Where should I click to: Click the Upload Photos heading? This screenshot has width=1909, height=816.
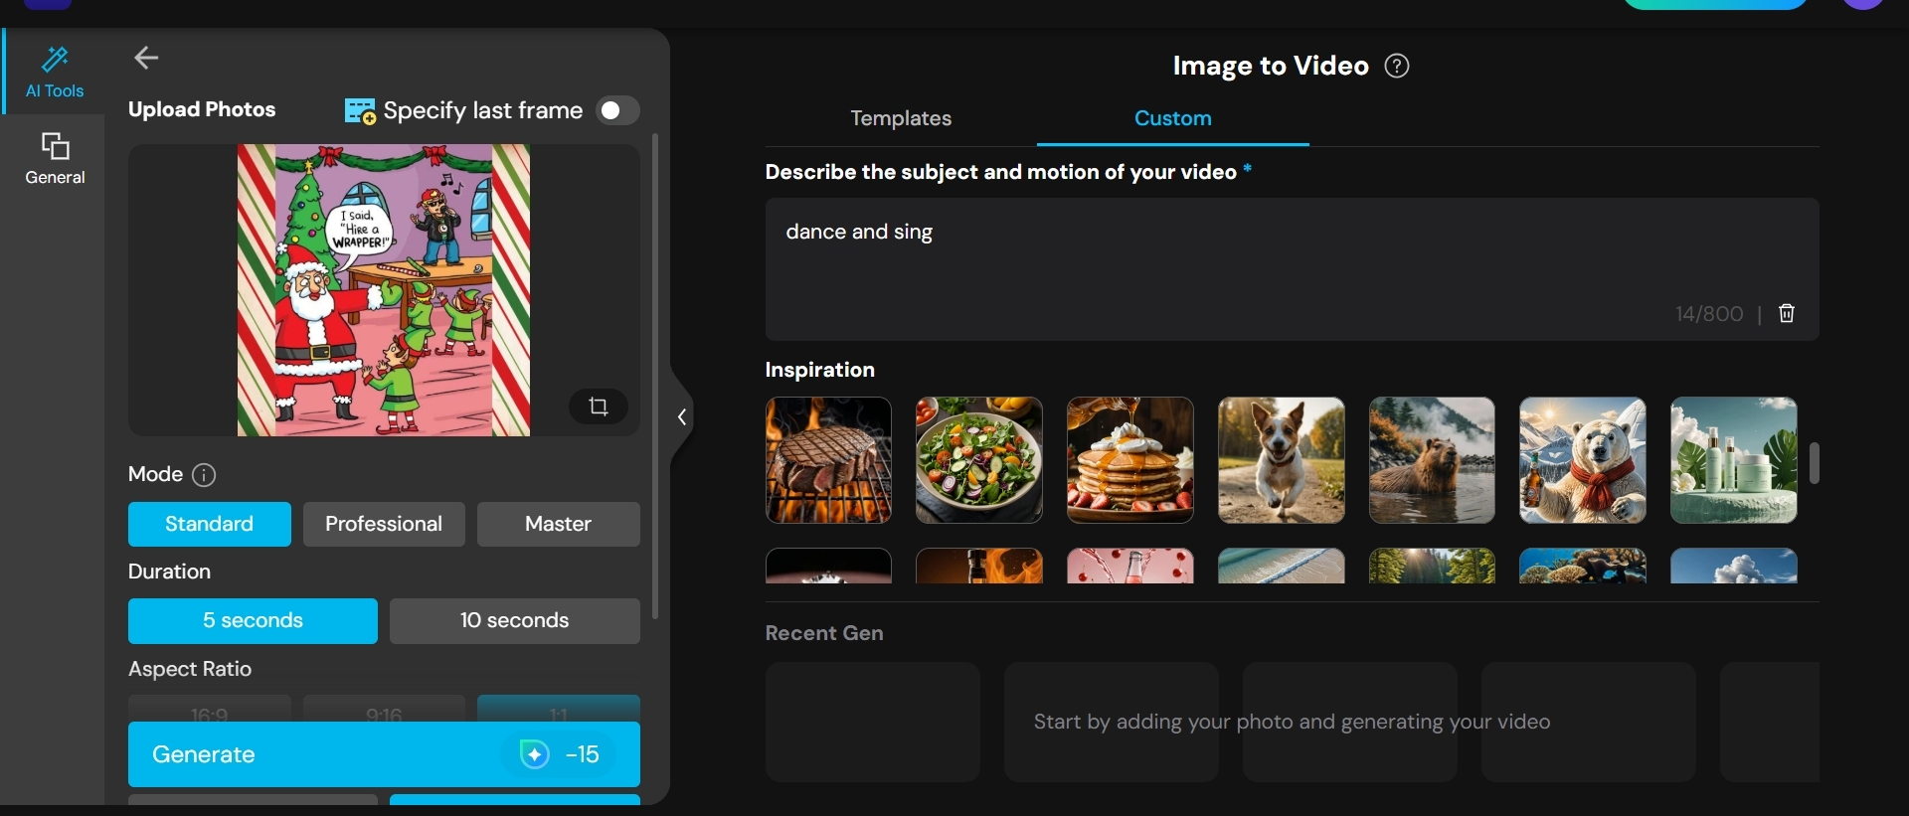pyautogui.click(x=202, y=110)
